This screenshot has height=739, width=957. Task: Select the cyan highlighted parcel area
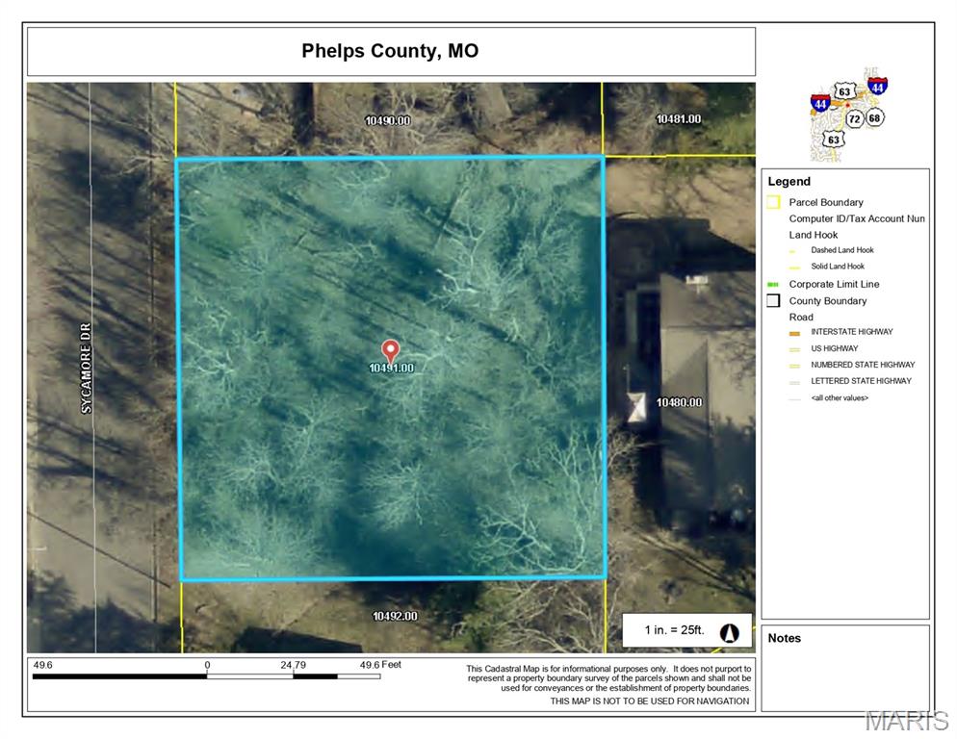(x=391, y=368)
